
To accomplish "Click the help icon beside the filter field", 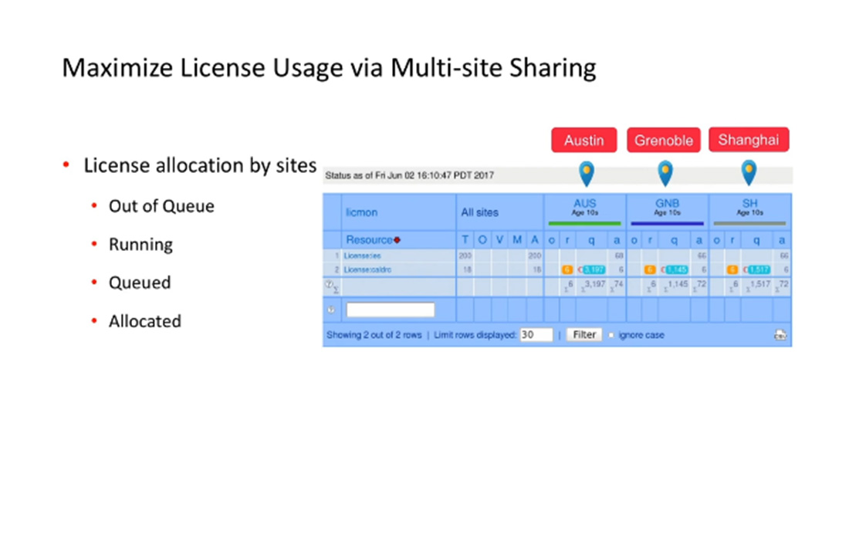I will [331, 310].
